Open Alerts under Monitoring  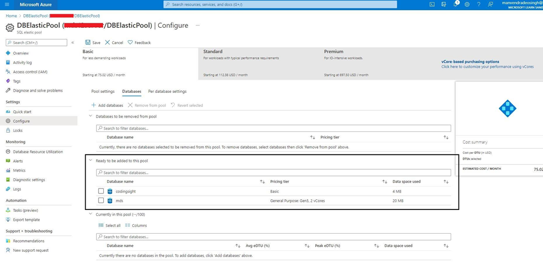point(18,161)
